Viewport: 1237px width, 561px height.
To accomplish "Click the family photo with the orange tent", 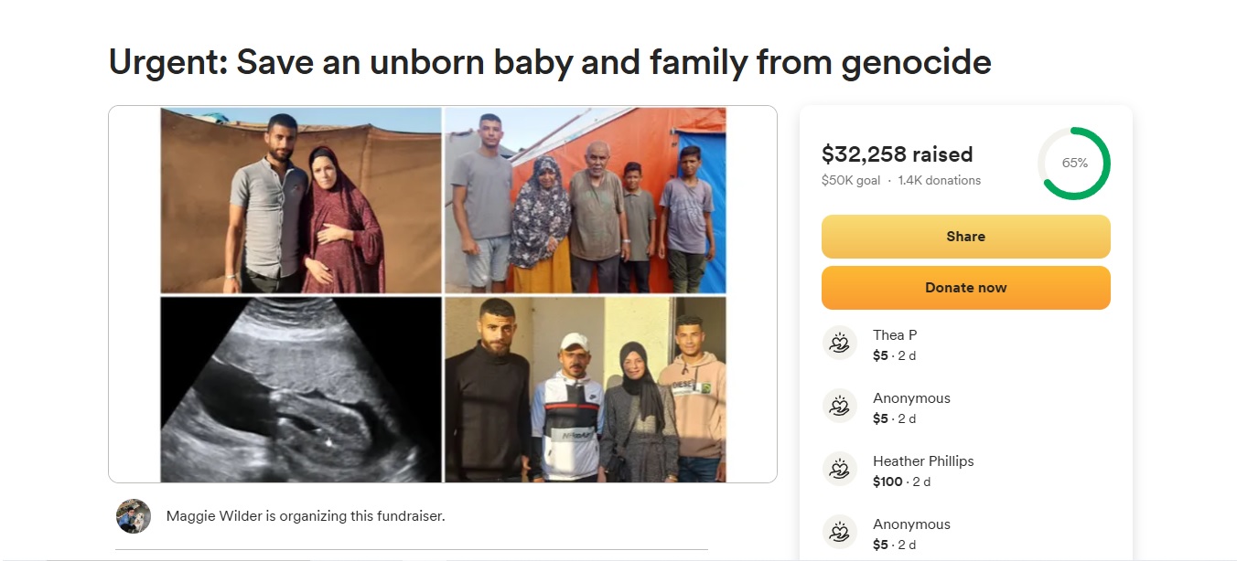I will coord(586,200).
